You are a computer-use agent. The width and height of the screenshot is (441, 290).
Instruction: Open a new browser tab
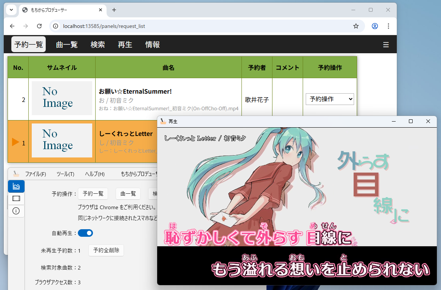[x=114, y=10]
